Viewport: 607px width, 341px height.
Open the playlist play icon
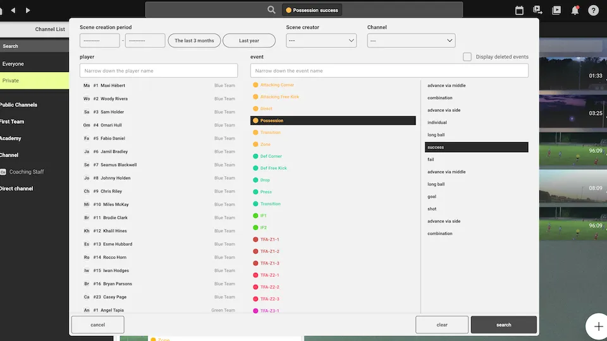coord(556,11)
